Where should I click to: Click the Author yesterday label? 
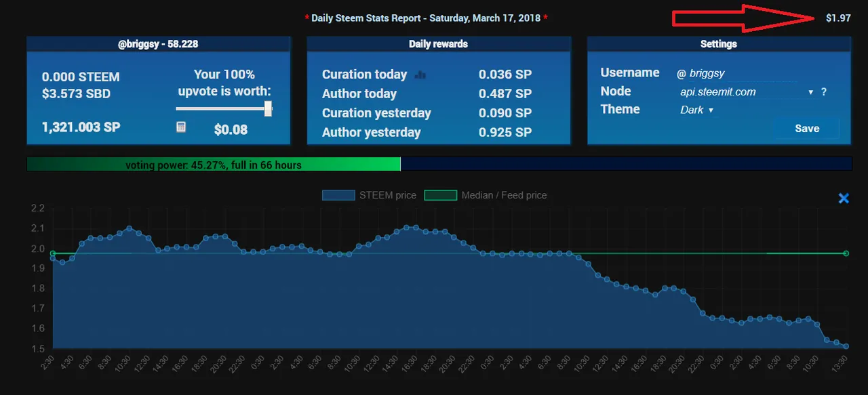(372, 133)
